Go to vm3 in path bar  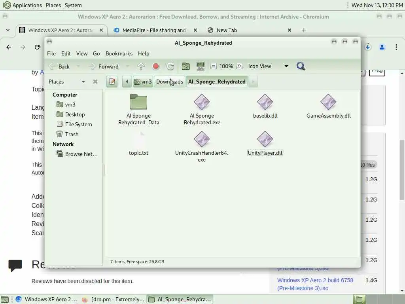pos(143,82)
